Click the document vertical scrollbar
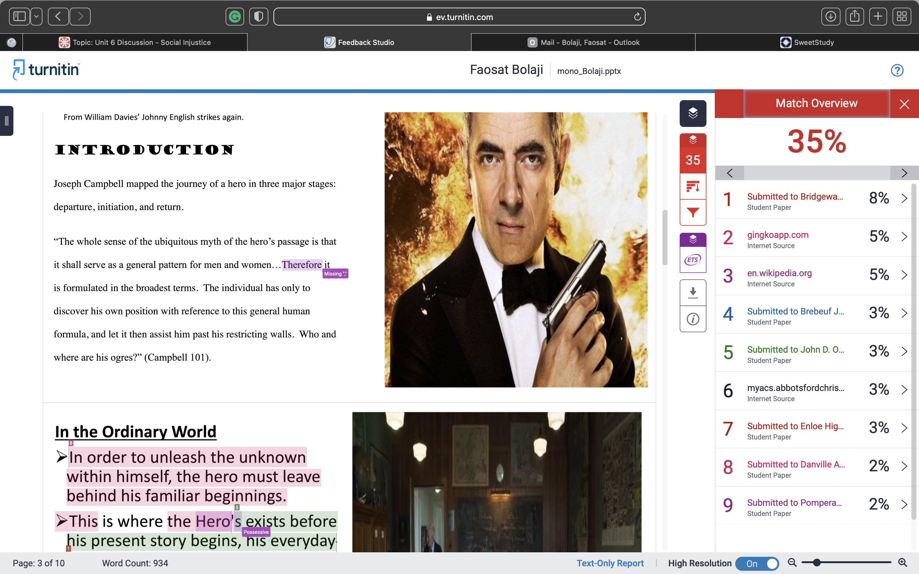The width and height of the screenshot is (919, 574). pyautogui.click(x=665, y=238)
